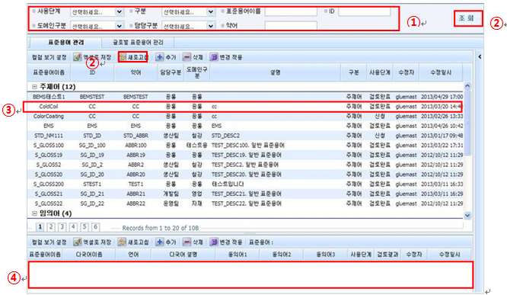Open 컬럼 보기 설정 in lower toolbar
The height and width of the screenshot is (295, 507).
[49, 242]
